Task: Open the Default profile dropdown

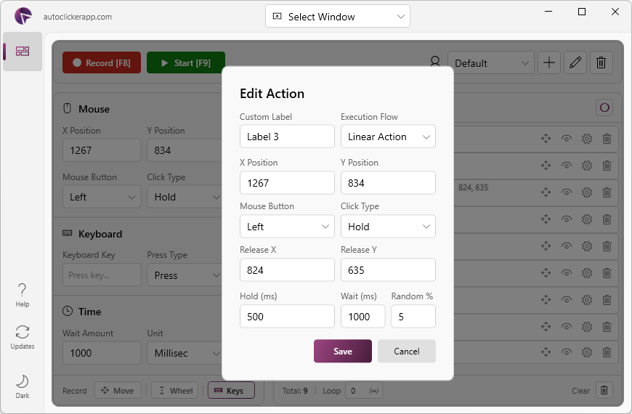Action: (x=491, y=63)
